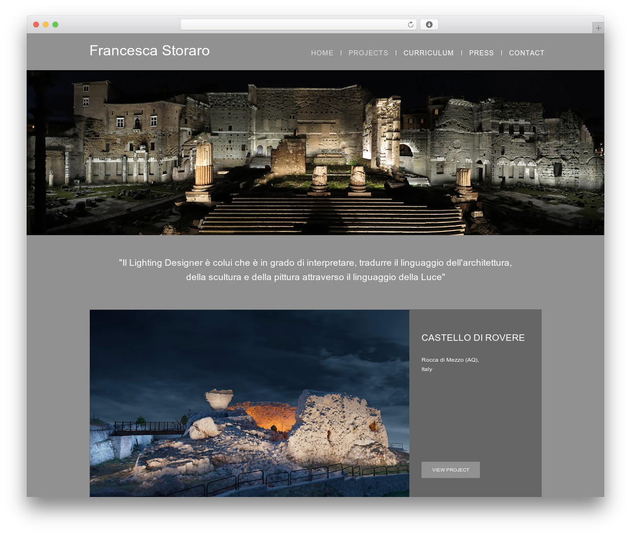Image resolution: width=631 pixels, height=535 pixels.
Task: Open the browser downloads button
Action: [429, 25]
